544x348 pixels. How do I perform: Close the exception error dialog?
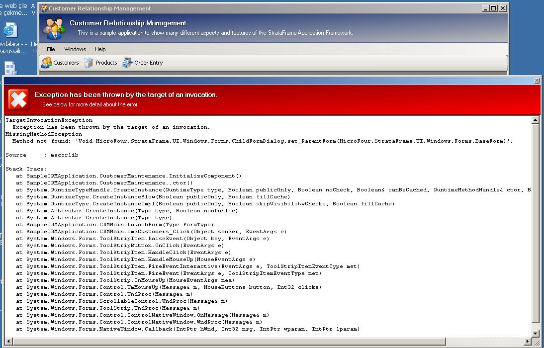tap(537, 81)
